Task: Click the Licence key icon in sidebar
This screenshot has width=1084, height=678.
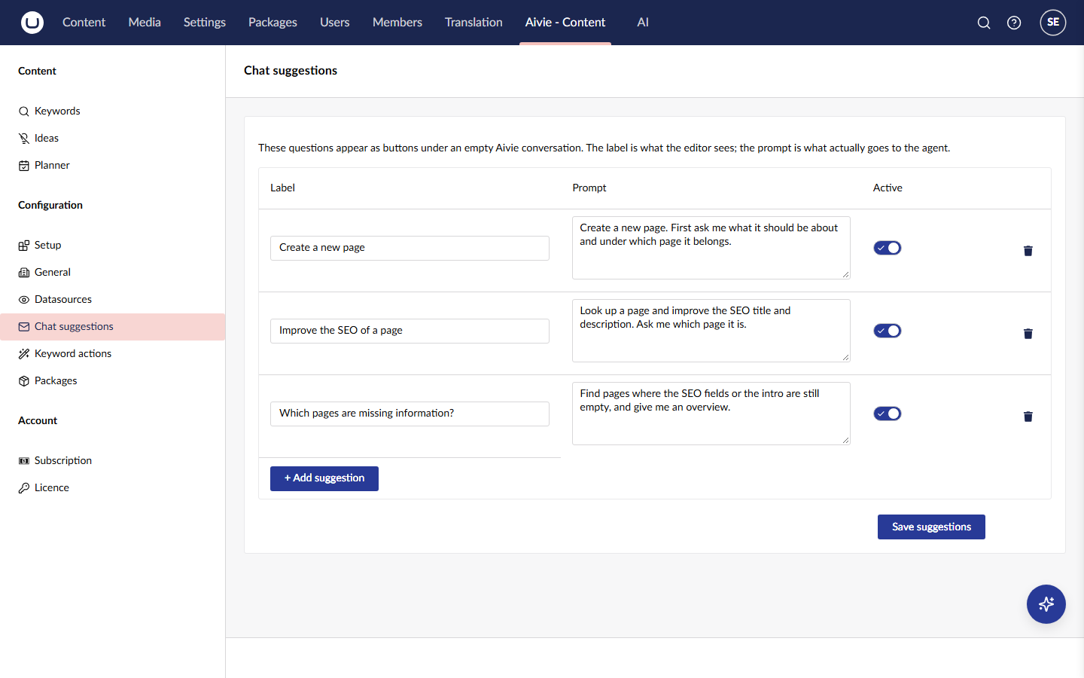Action: pos(24,488)
